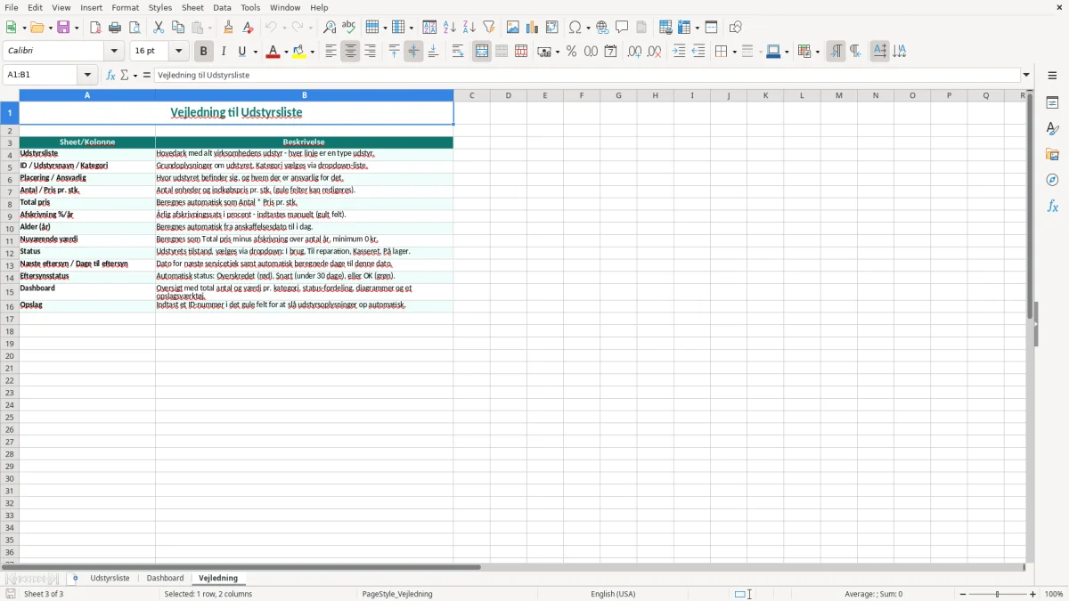Click the Save document icon
The width and height of the screenshot is (1069, 601).
63,28
